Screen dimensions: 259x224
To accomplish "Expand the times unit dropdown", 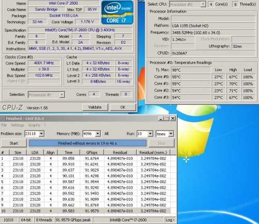I will pos(171,134).
